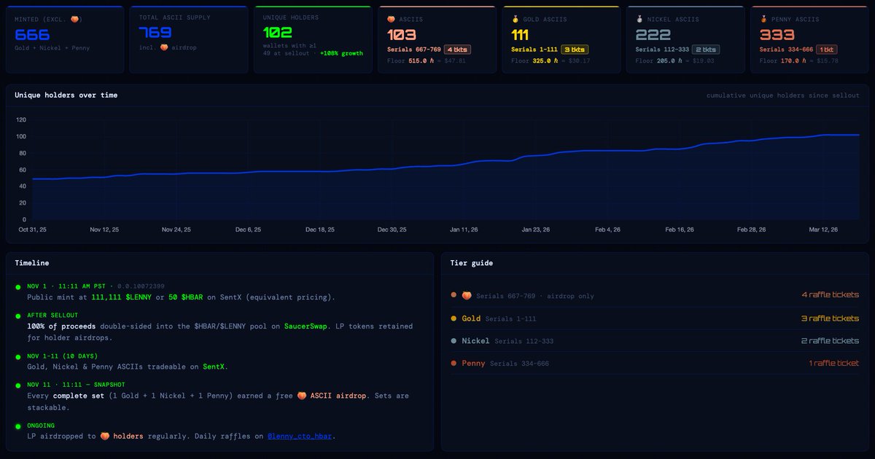Click the '666' minted count
Viewport: 875px width, 459px height.
point(32,34)
